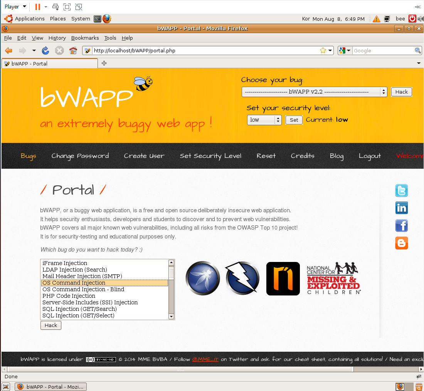Click the red power shutdown icon
Viewport: 424px width, 391px height.
pyautogui.click(x=412, y=18)
